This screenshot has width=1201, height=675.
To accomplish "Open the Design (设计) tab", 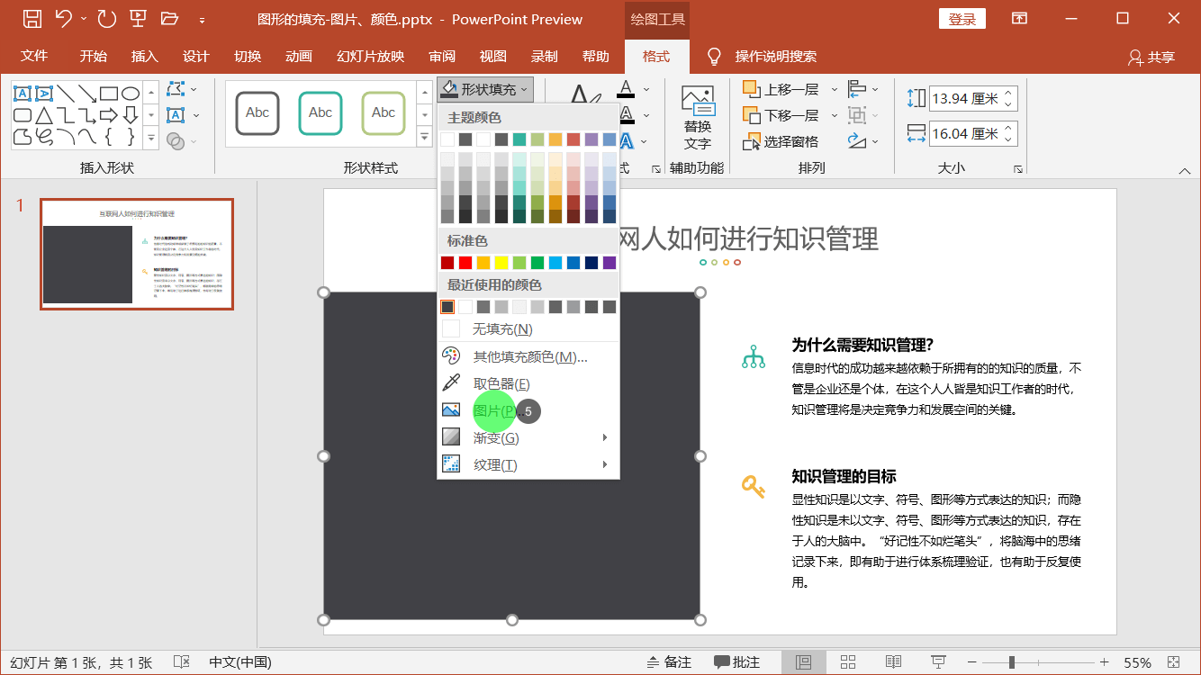I will click(x=195, y=56).
